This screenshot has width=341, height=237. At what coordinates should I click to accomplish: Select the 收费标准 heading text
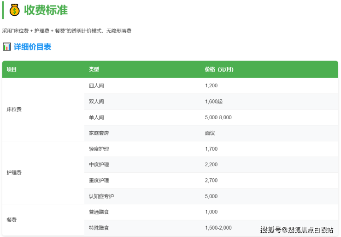pos(46,10)
